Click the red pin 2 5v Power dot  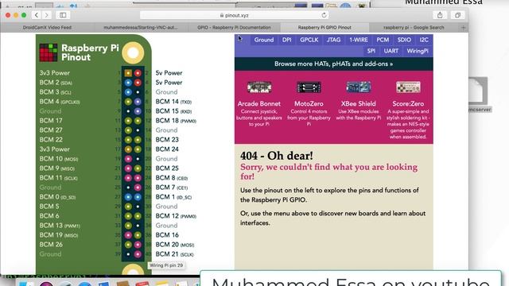coord(138,73)
